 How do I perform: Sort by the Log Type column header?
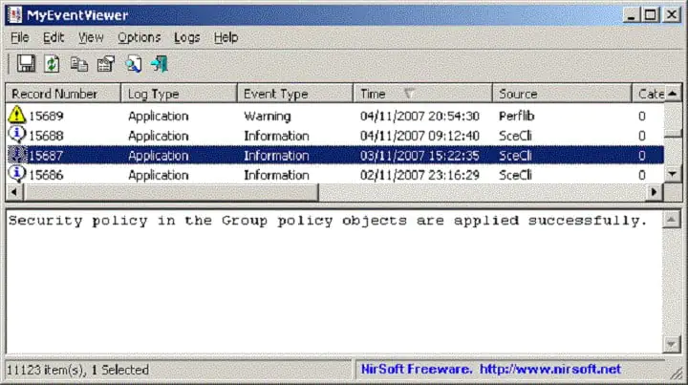[179, 94]
